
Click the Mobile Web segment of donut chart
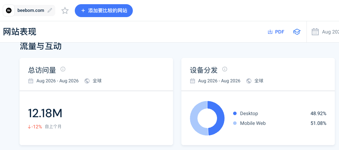pos(194,118)
